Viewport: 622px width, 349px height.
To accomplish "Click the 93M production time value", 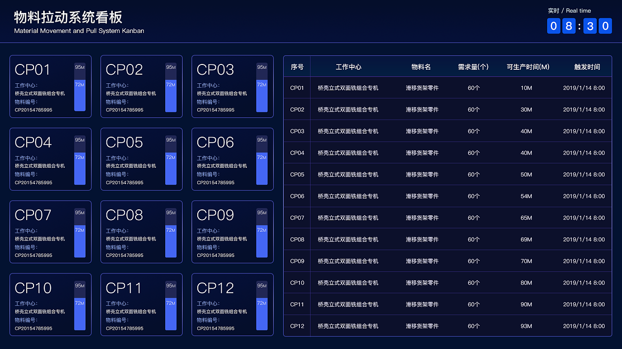I will pos(526,326).
